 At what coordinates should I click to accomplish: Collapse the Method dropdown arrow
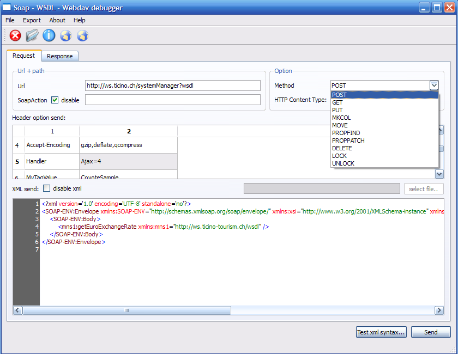point(434,86)
